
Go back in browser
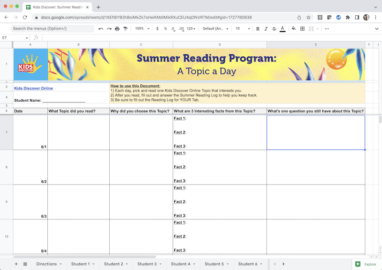pos(6,17)
